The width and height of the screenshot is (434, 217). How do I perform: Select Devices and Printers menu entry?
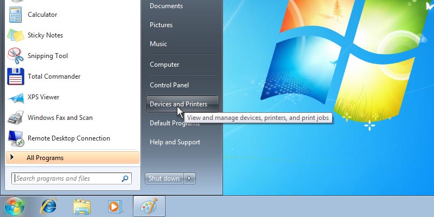click(178, 104)
